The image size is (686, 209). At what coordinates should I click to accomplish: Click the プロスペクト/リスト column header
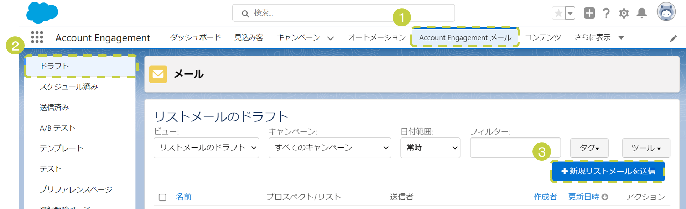coord(304,197)
